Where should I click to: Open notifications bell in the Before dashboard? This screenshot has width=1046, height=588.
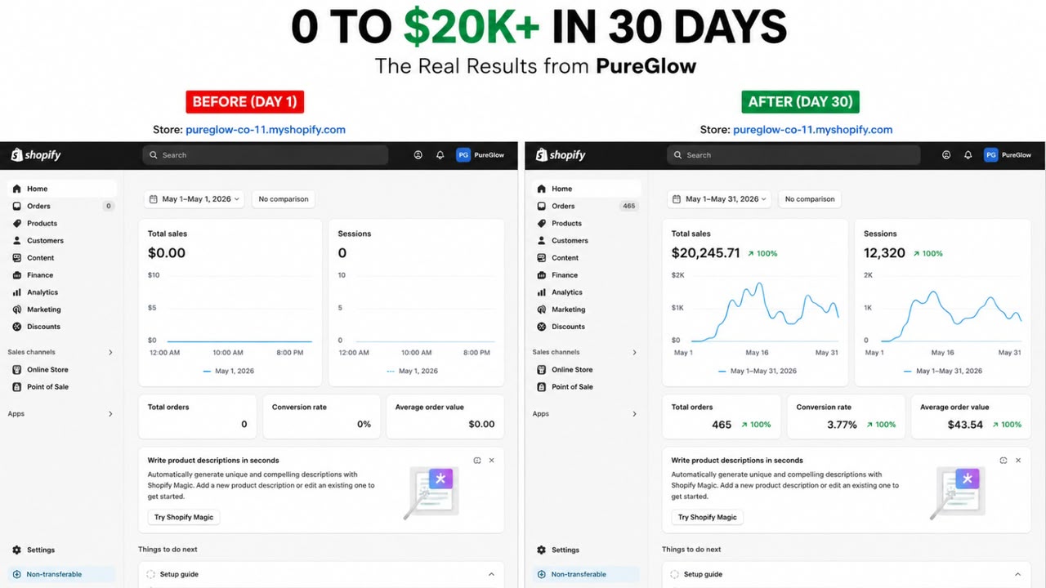(440, 155)
